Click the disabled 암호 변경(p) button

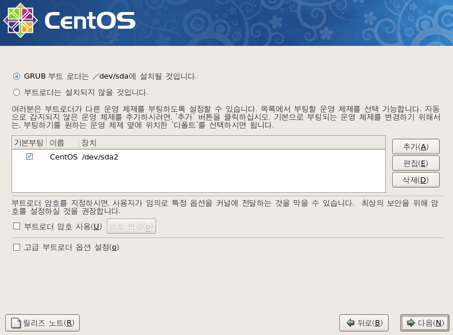(x=131, y=227)
